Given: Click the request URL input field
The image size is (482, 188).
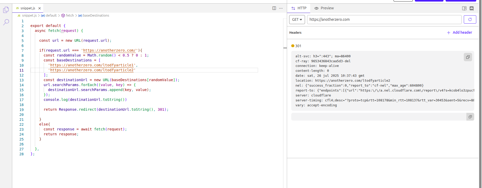Looking at the screenshot, I should pyautogui.click(x=384, y=19).
